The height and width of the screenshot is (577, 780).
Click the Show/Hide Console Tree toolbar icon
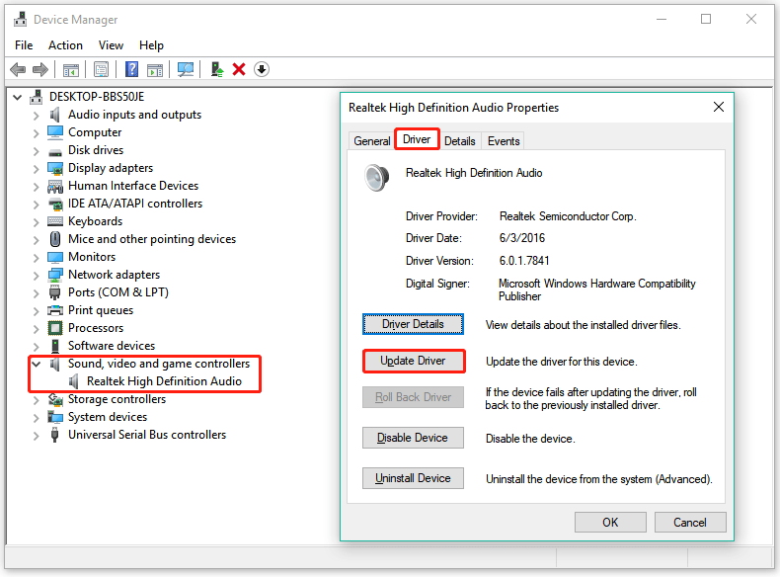pyautogui.click(x=71, y=70)
